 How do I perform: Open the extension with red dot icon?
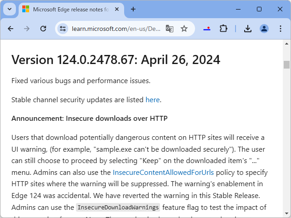(x=207, y=29)
